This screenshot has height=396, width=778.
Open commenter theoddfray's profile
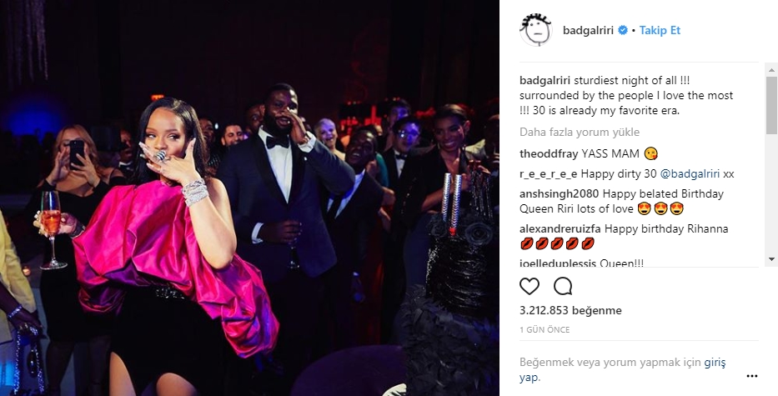click(549, 154)
